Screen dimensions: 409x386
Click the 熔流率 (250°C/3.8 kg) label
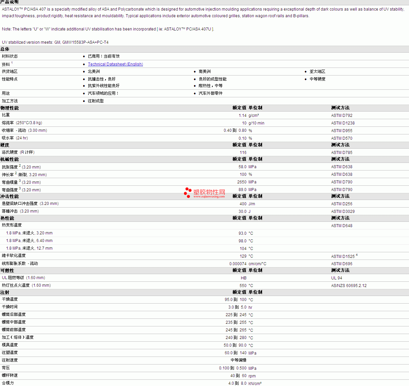tap(22, 123)
